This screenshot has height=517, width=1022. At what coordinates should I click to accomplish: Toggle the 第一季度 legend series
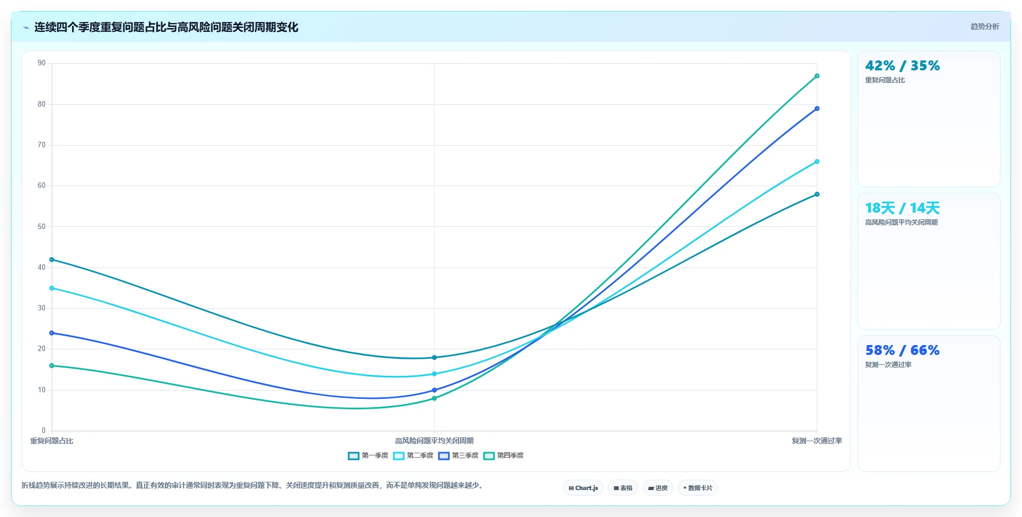368,455
